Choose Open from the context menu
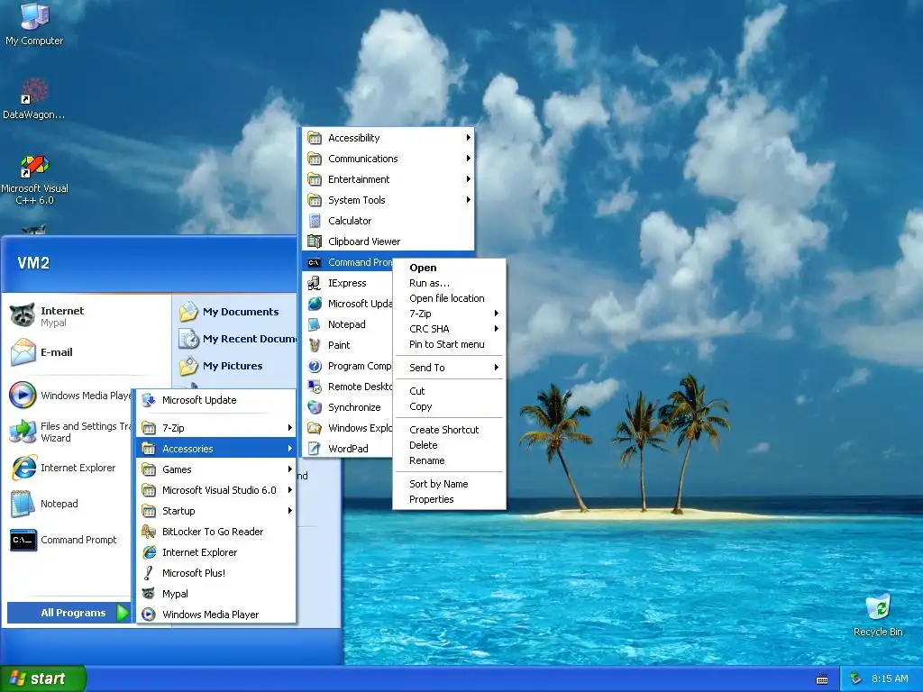The width and height of the screenshot is (923, 692). click(449, 268)
